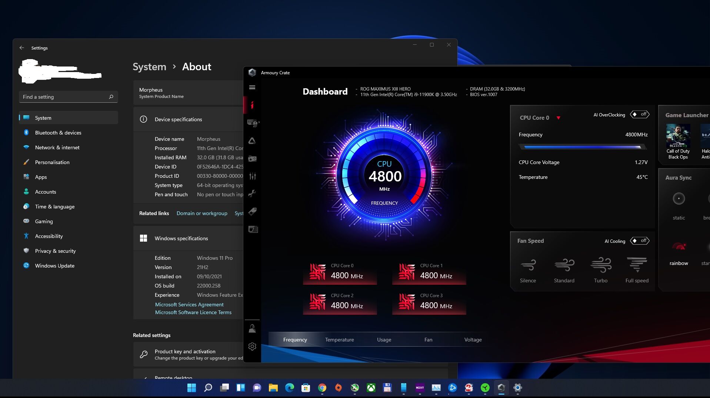Click the Settings back arrow
The image size is (710, 398).
click(x=22, y=48)
